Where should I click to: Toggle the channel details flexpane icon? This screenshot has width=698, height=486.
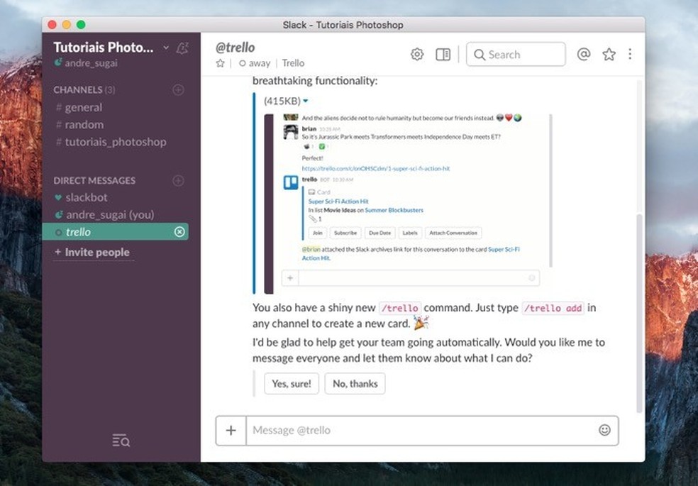pos(443,54)
